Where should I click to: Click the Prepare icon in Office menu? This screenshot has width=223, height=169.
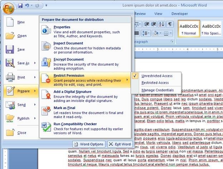[x=10, y=91]
